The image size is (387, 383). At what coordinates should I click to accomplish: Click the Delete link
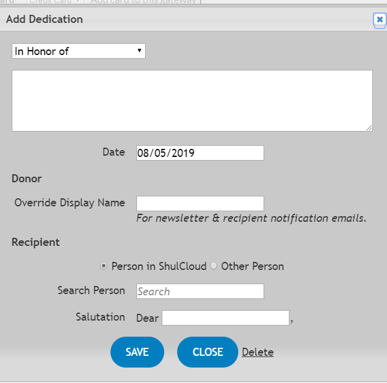[x=257, y=352]
